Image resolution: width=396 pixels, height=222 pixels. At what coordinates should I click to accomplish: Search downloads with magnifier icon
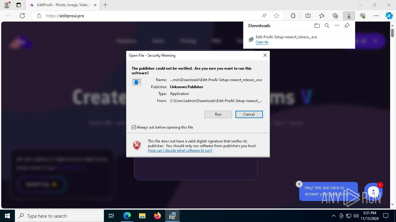point(327,26)
